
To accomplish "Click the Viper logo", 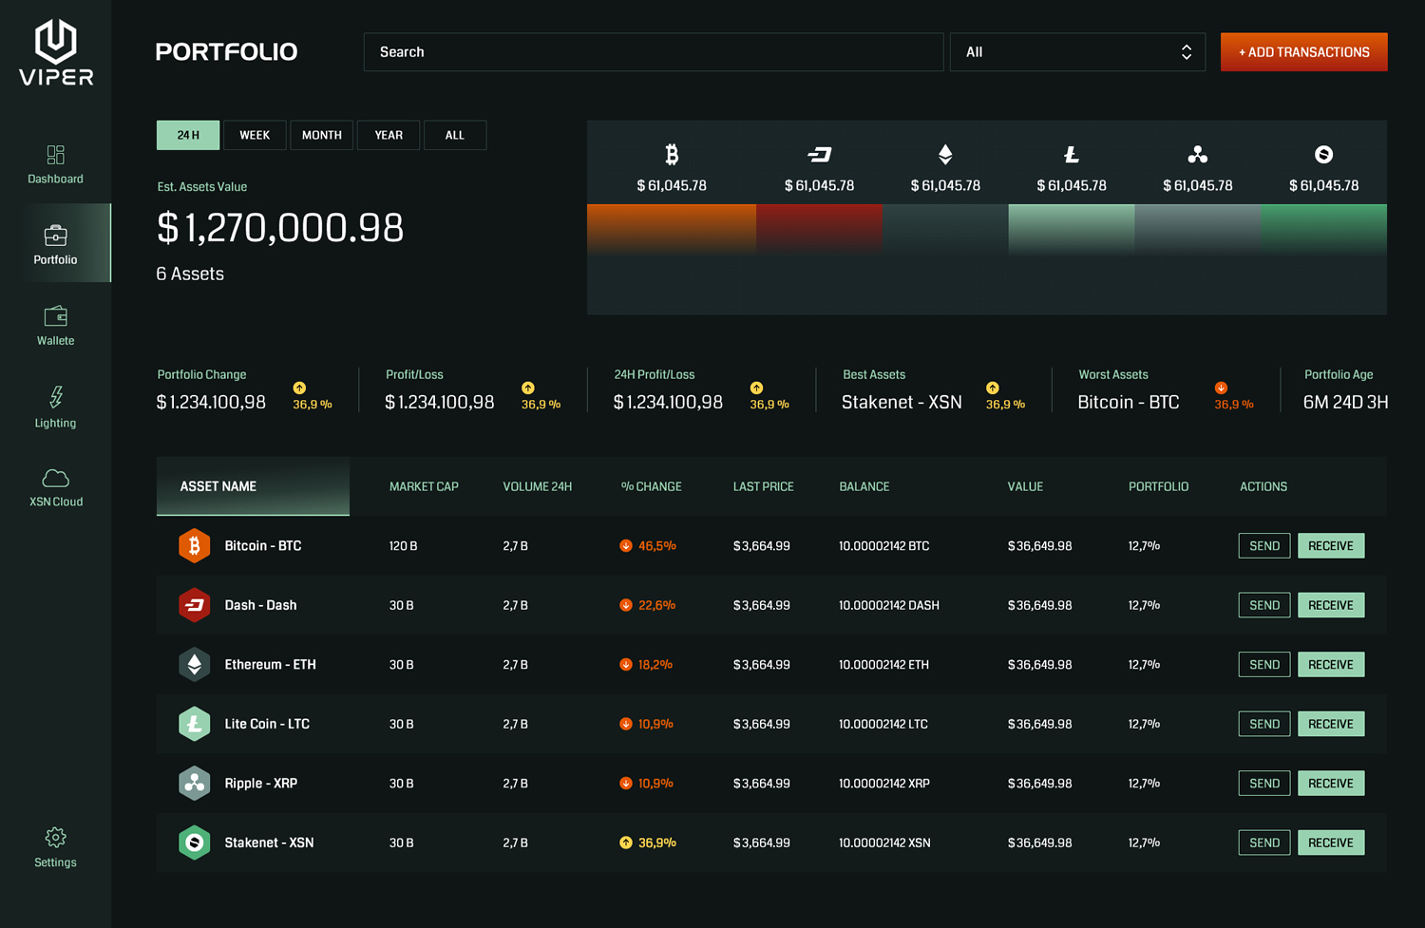I will click(x=56, y=53).
